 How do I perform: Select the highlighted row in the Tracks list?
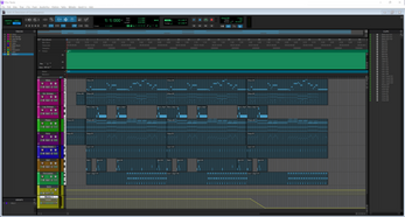(19, 55)
